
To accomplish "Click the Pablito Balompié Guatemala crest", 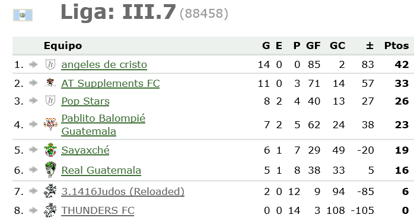I will tap(50, 124).
